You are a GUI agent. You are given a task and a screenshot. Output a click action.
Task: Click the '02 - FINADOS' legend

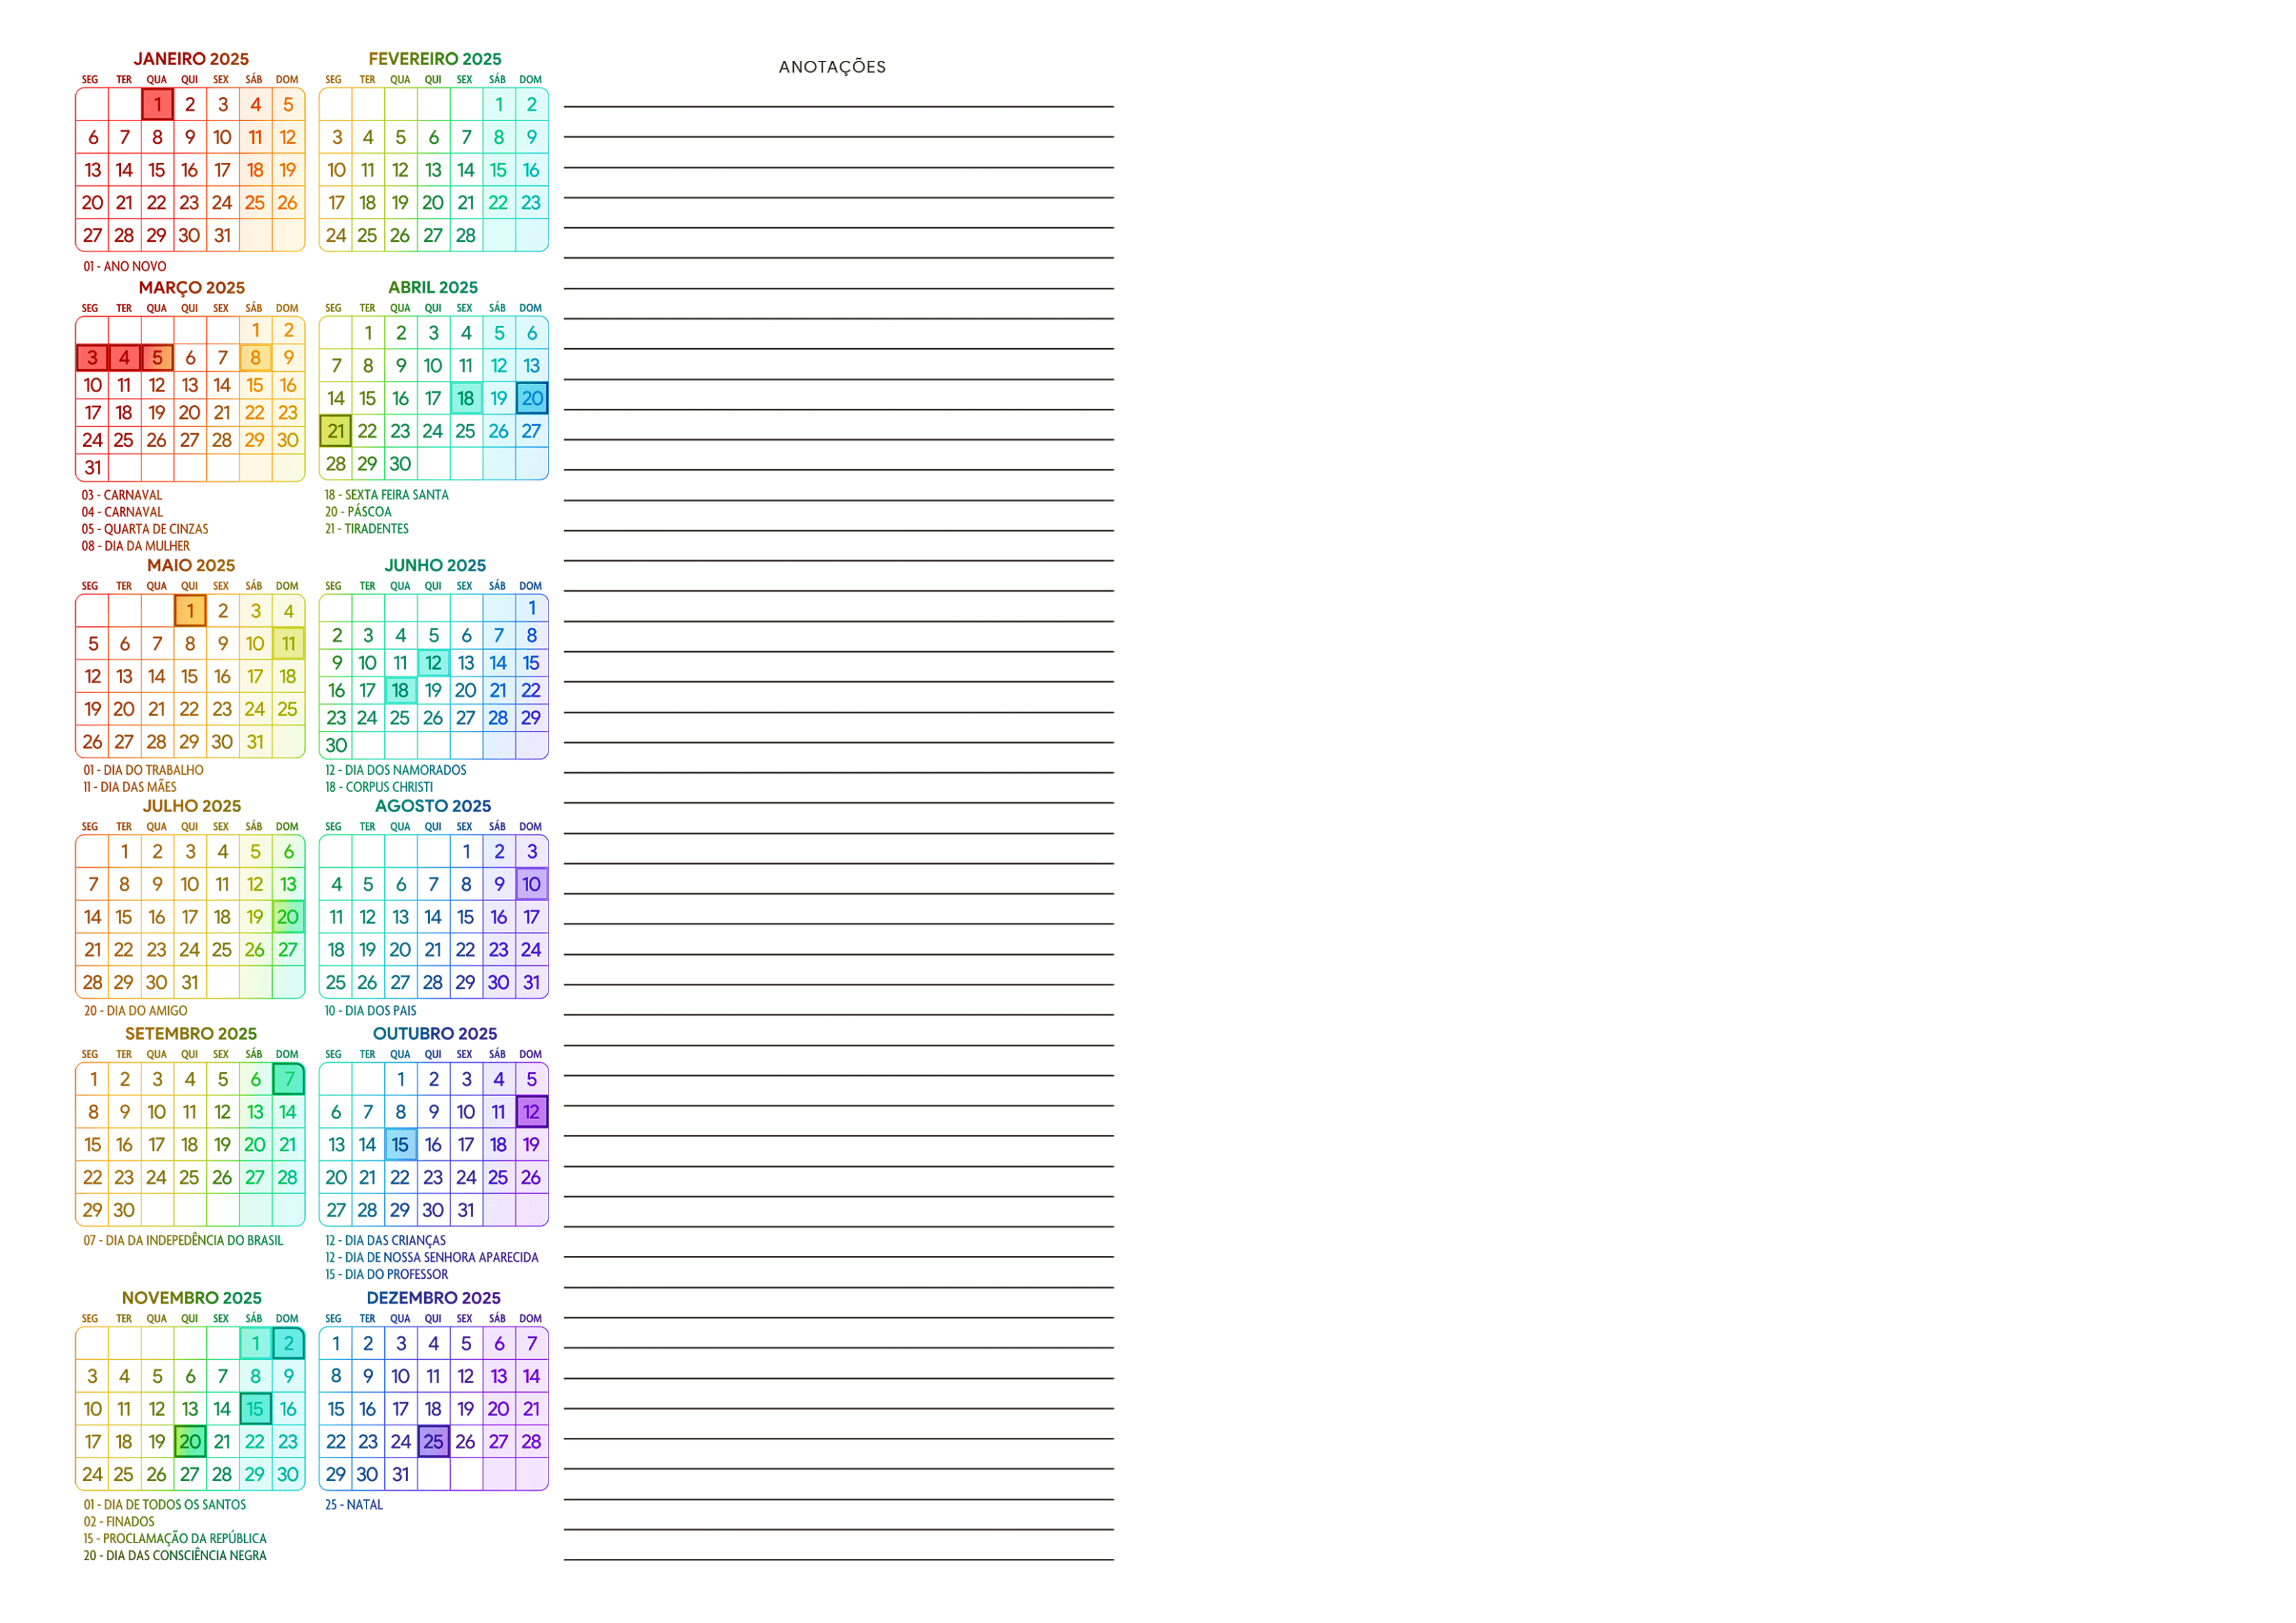119,1523
